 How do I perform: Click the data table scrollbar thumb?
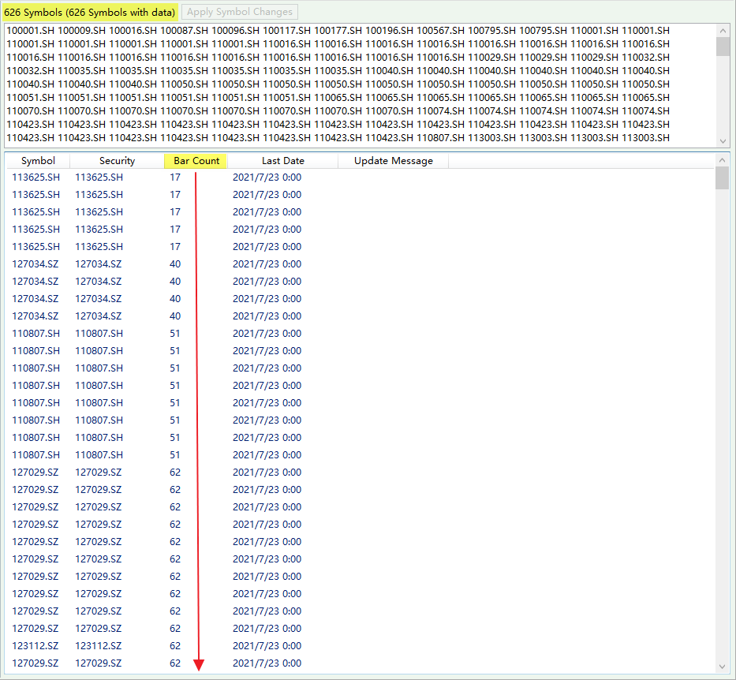pos(722,178)
